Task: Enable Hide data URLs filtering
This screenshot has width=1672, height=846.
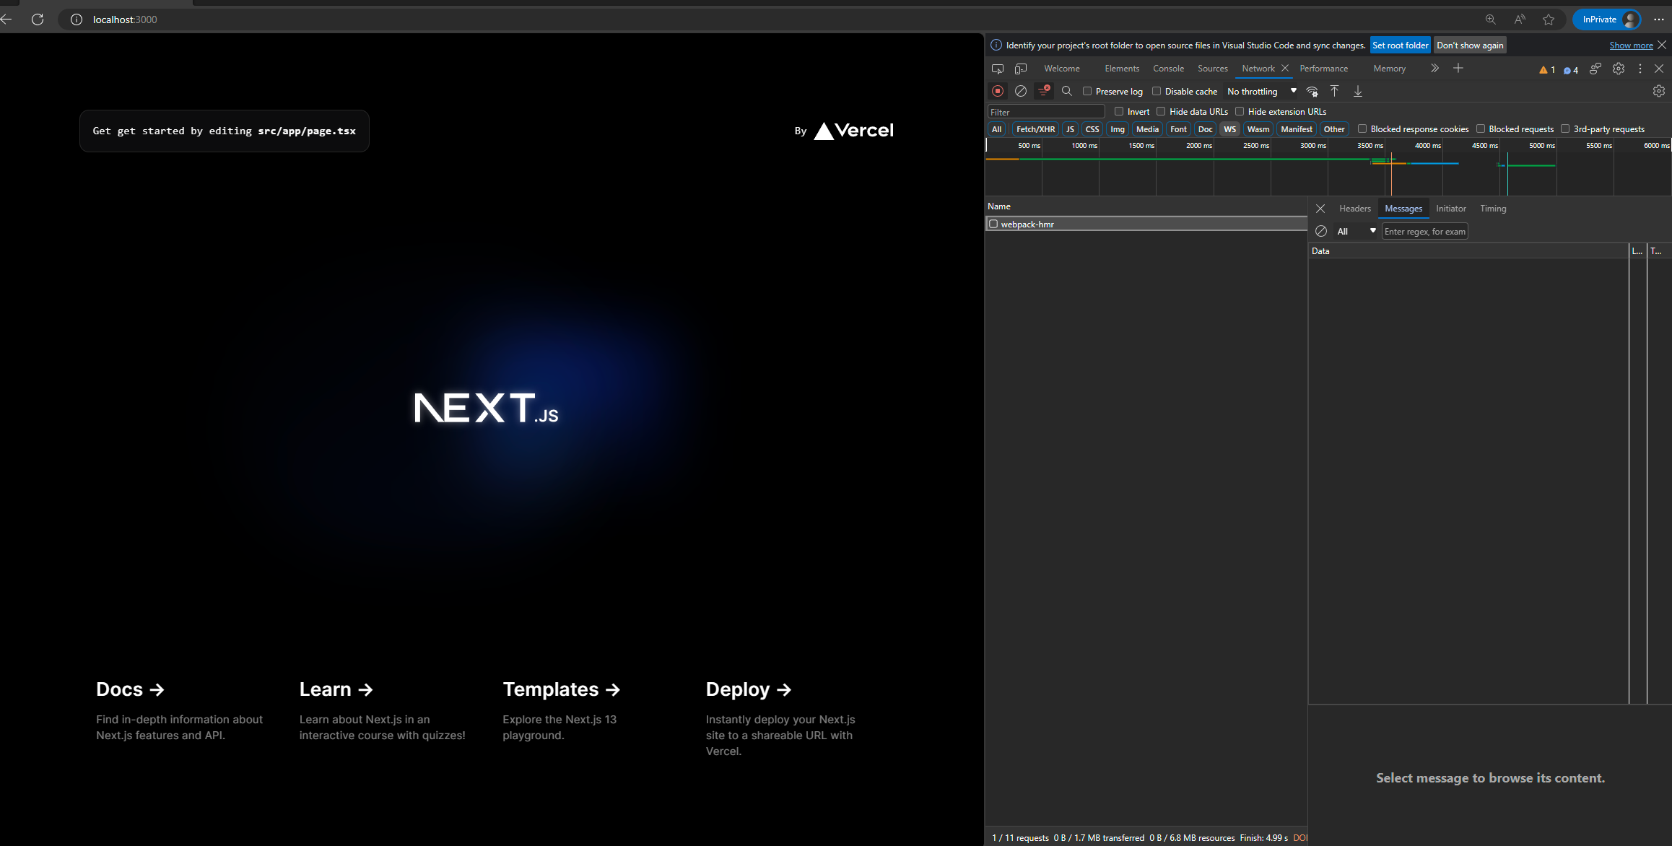Action: pos(1161,111)
